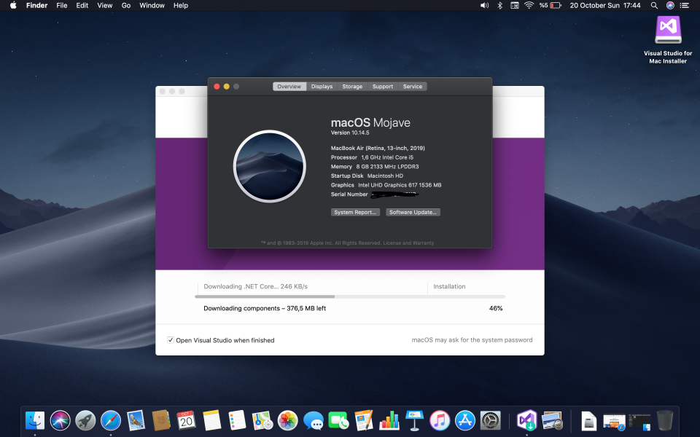Open System Preferences from the Dock
The height and width of the screenshot is (437, 700).
pyautogui.click(x=490, y=420)
